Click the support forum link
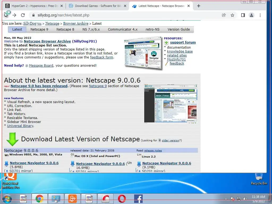 183,42
